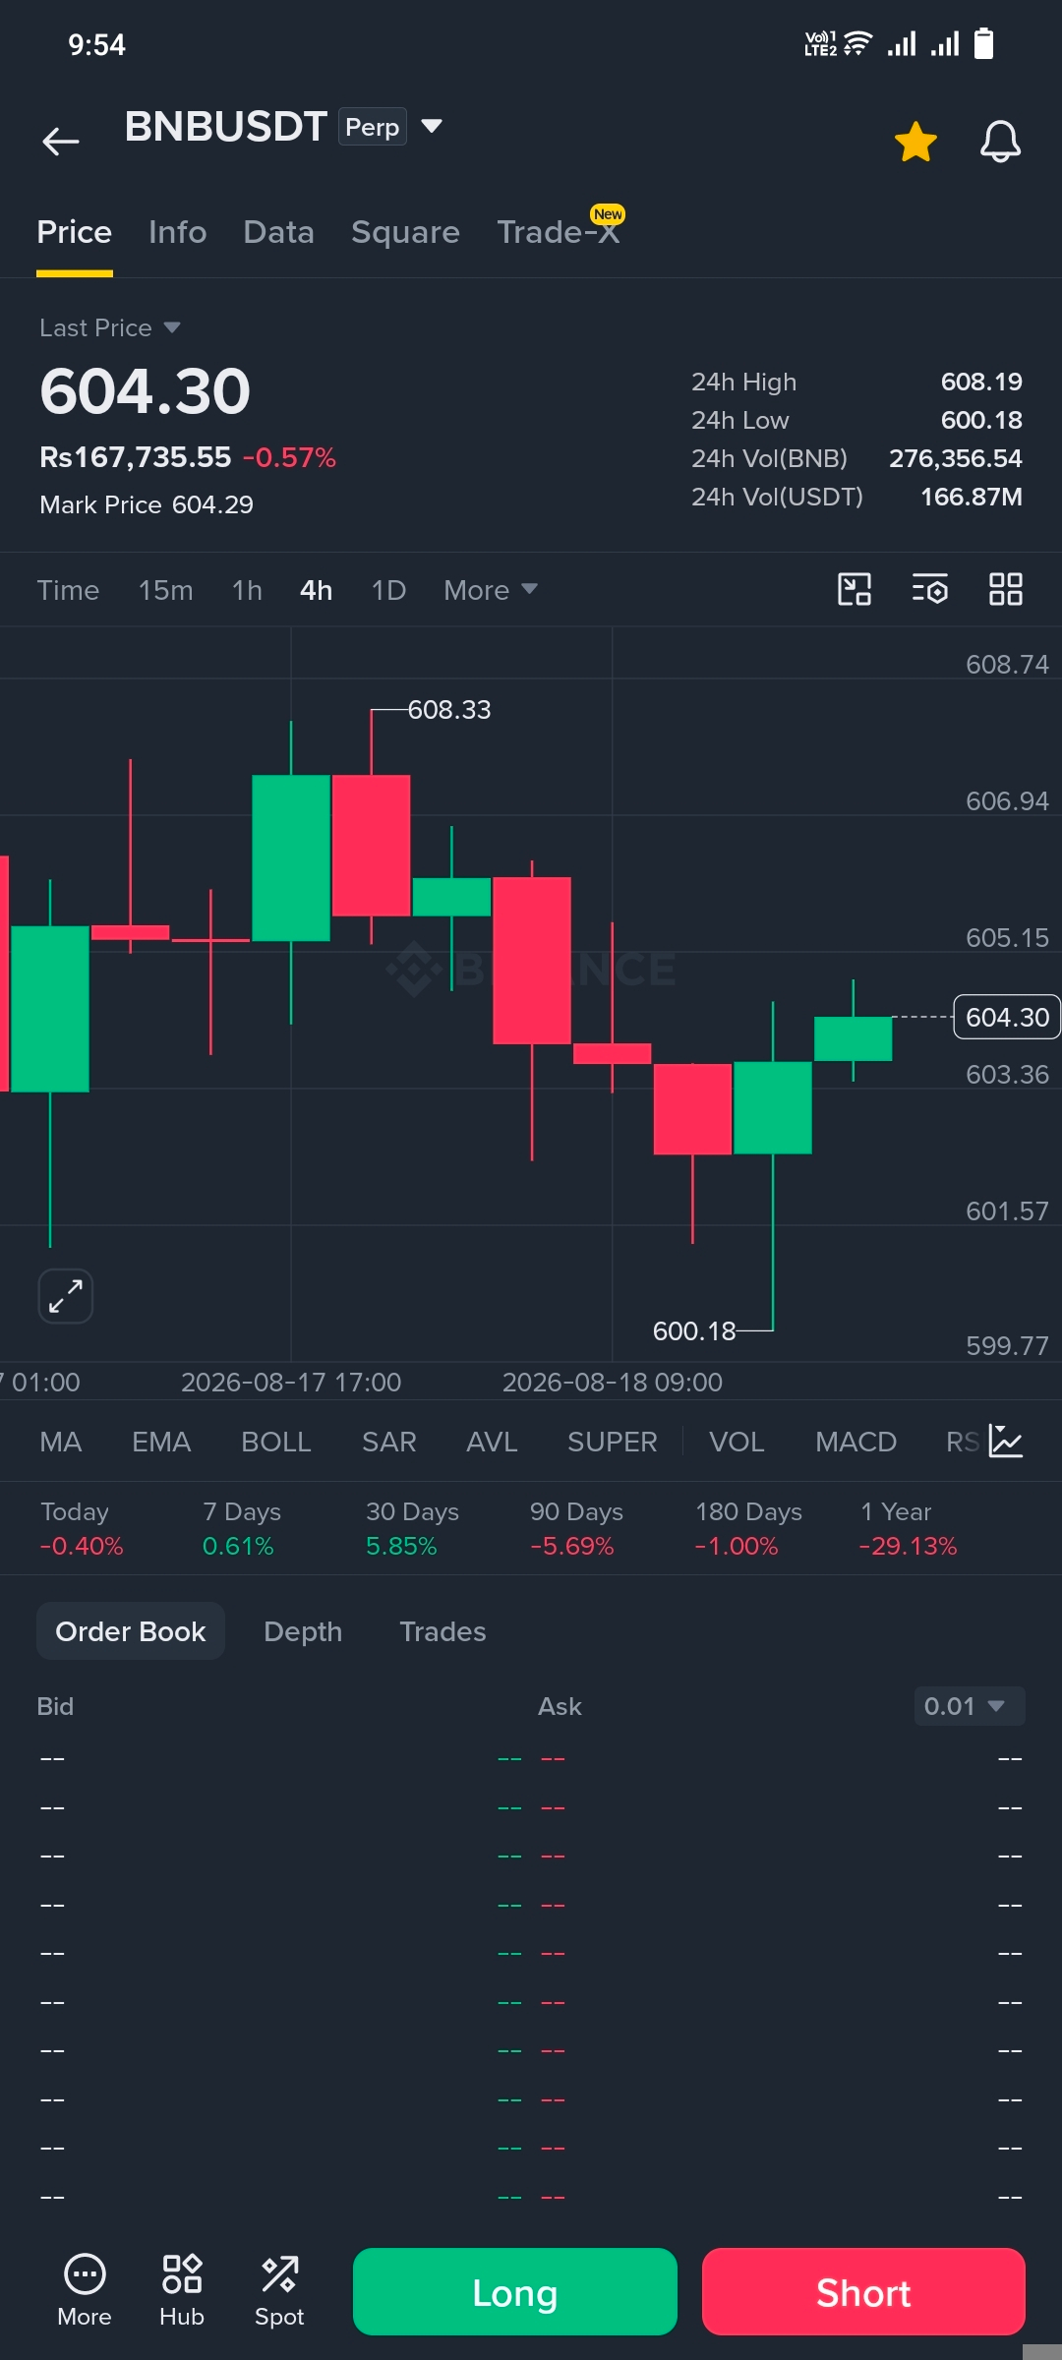Viewport: 1062px width, 2360px height.
Task: Tap the Wi-Fi status bar icon
Action: click(857, 43)
